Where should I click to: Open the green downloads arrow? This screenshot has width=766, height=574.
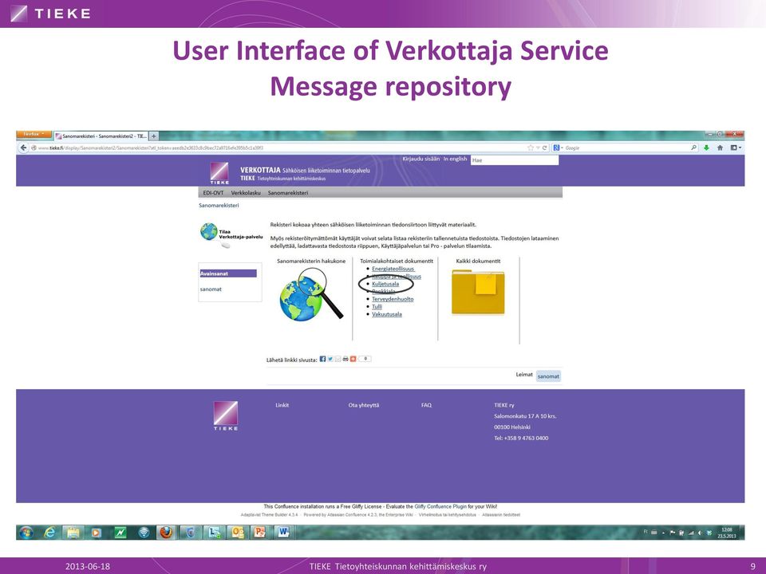point(706,147)
